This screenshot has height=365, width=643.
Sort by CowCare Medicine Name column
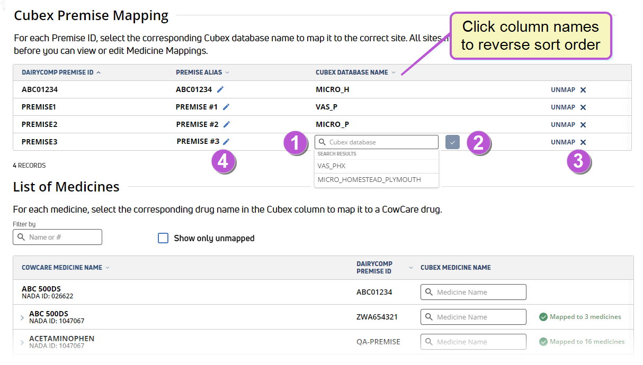(66, 268)
